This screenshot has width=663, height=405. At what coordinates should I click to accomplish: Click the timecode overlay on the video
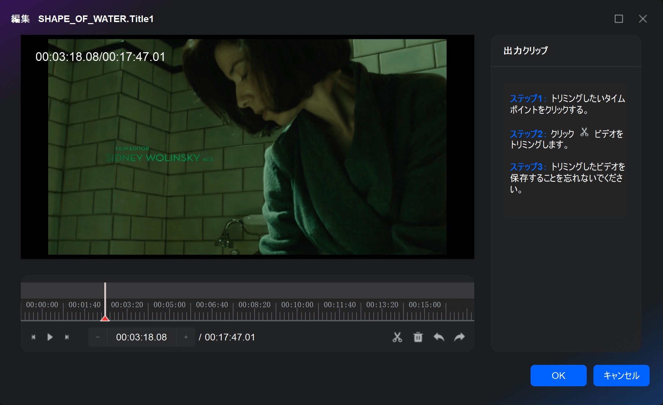[100, 57]
